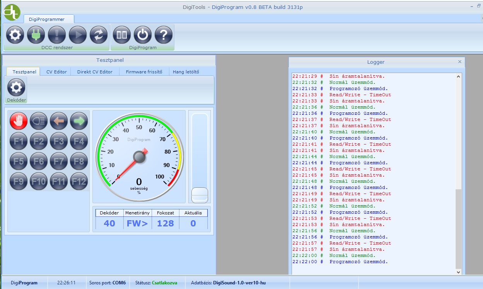The height and width of the screenshot is (289, 483).
Task: Click the power icon in DigiProgram group
Action: [143, 35]
